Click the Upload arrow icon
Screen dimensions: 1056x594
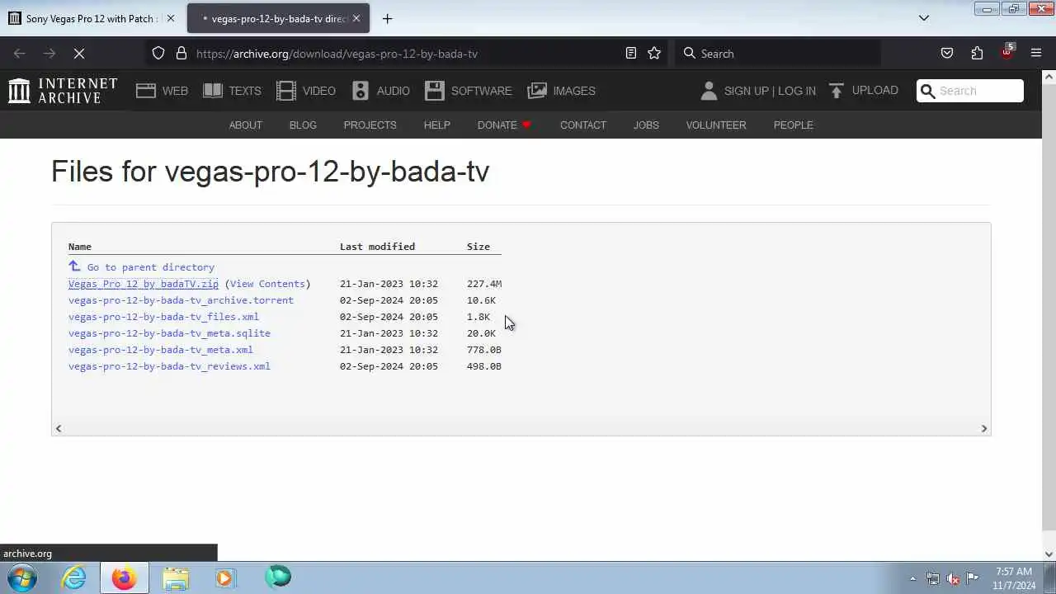[837, 91]
